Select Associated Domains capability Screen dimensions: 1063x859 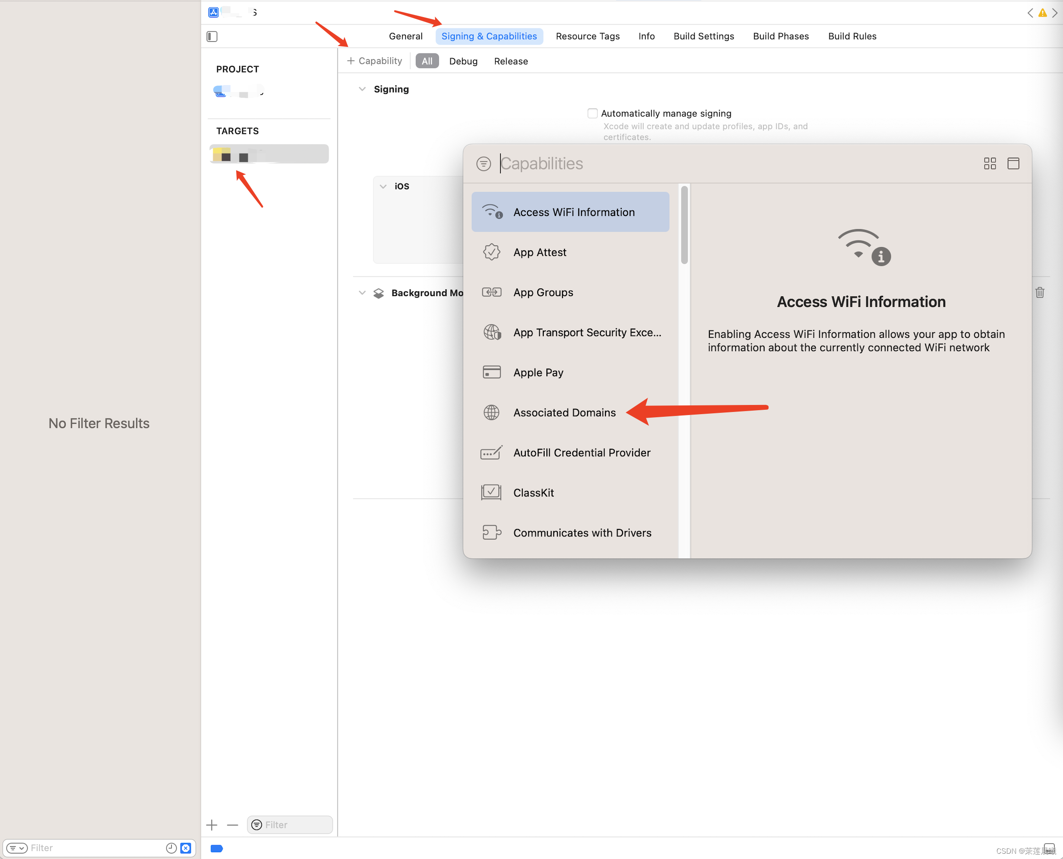point(564,412)
